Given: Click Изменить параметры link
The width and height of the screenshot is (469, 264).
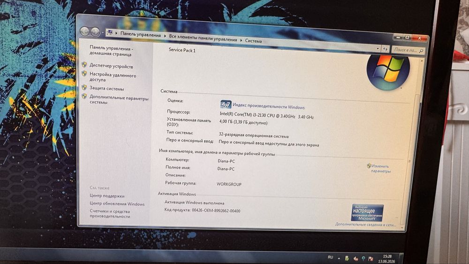Looking at the screenshot, I should (380, 169).
